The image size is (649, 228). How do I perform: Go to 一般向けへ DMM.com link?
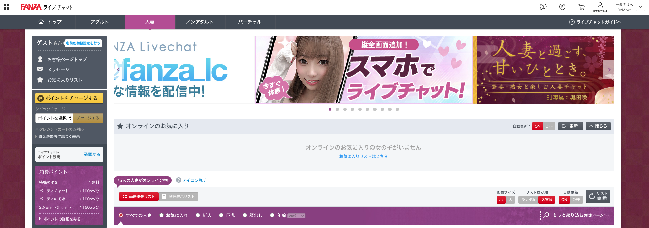(625, 7)
